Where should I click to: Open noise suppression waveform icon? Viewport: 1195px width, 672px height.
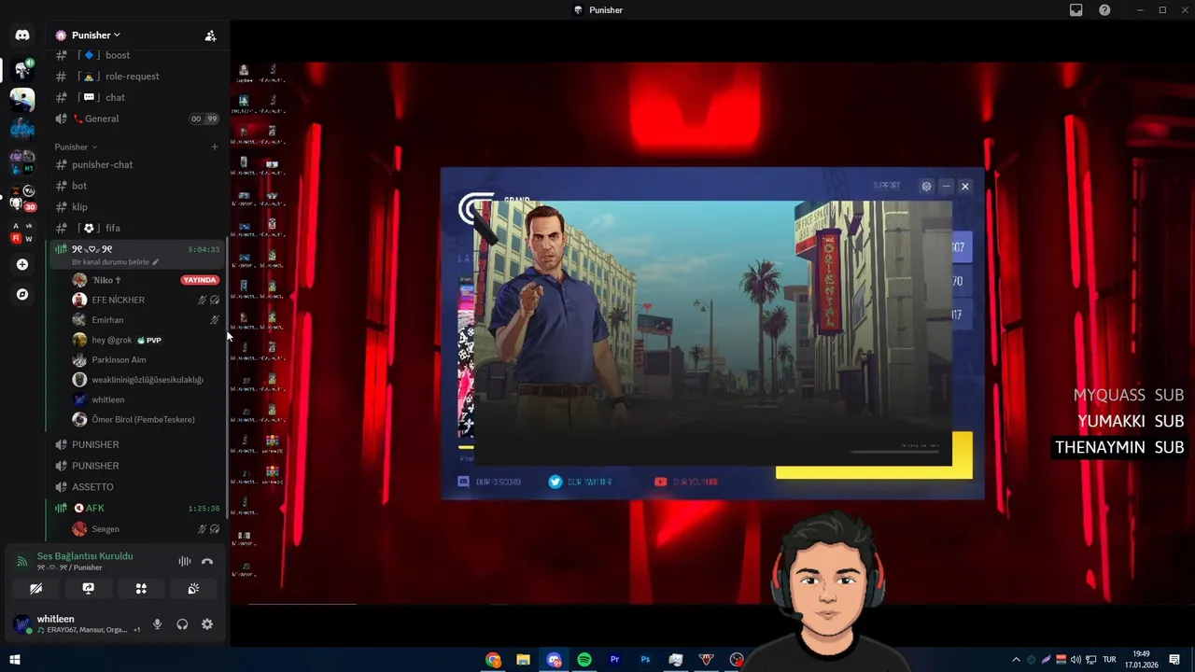pos(185,561)
